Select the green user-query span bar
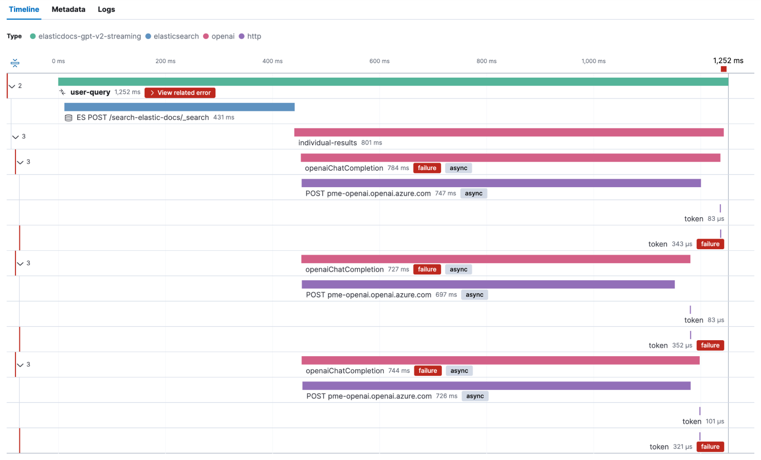This screenshot has width=761, height=460. click(x=381, y=80)
